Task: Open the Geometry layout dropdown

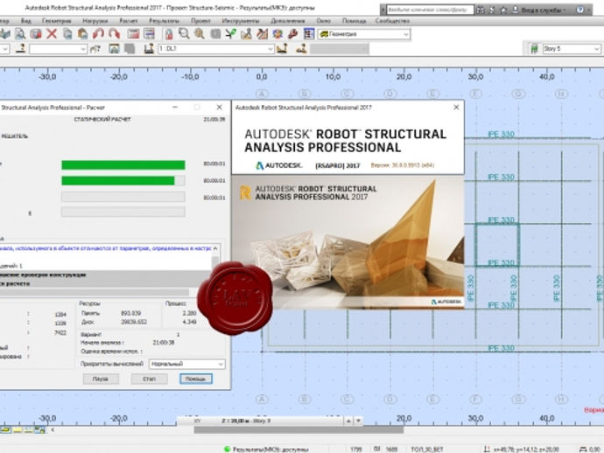Action: [364, 34]
